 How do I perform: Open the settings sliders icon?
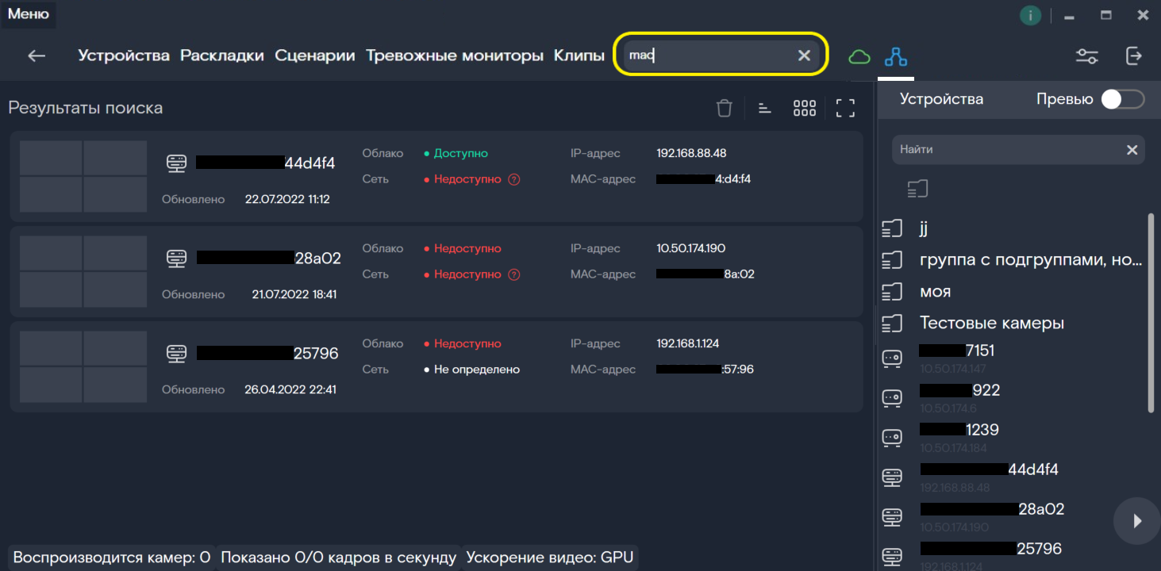1087,56
